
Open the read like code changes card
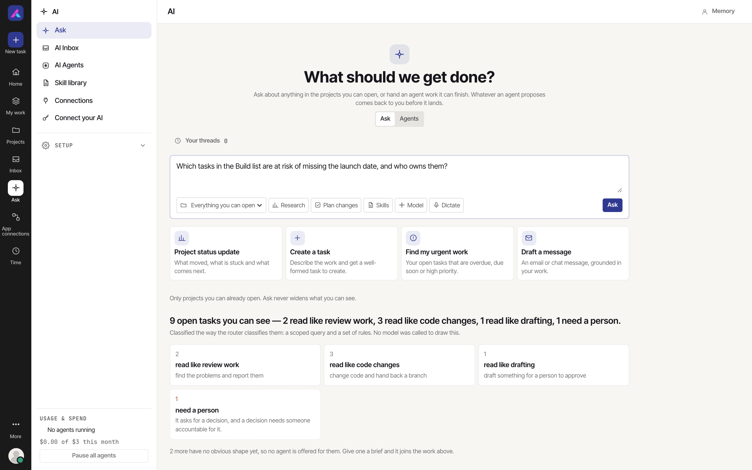tap(399, 365)
